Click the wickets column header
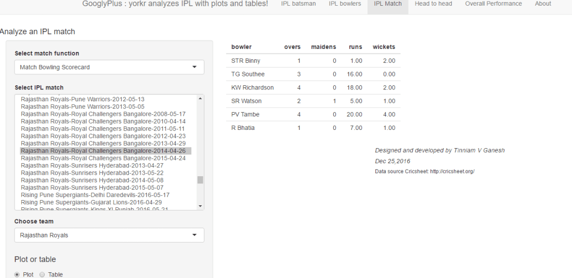Screen dimensions: 572x278 click(384, 47)
